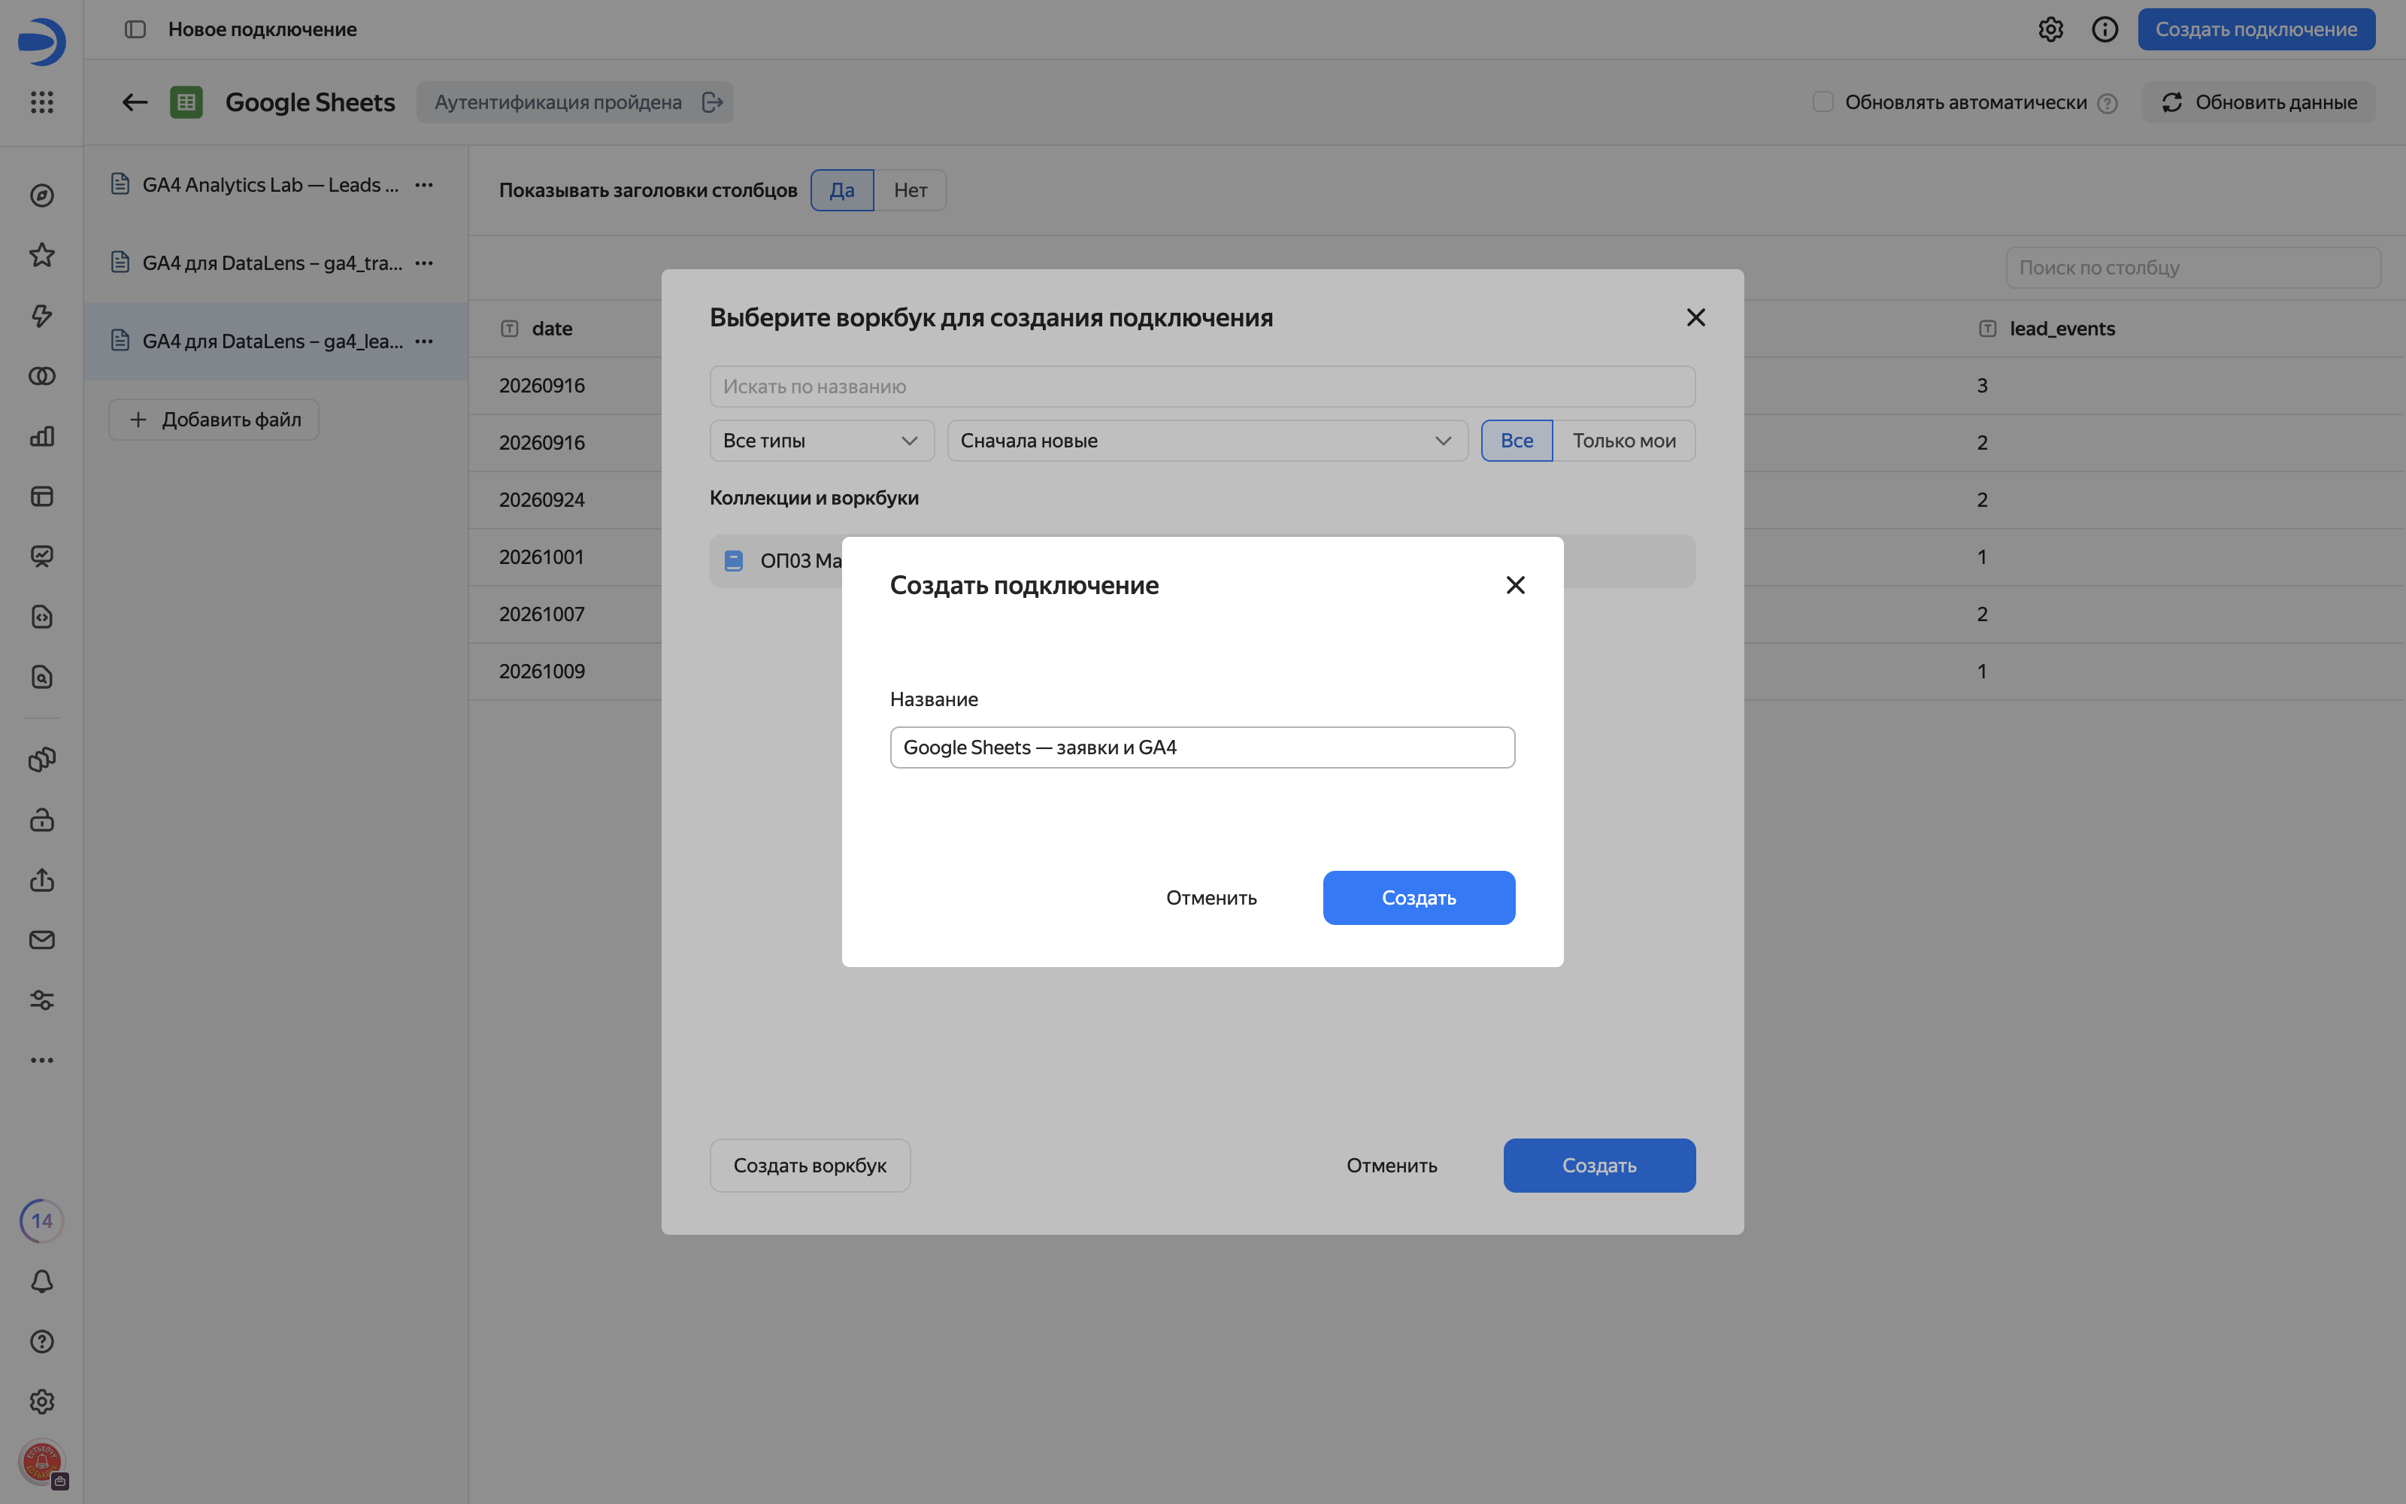Enable the Обновлять автоматически checkbox
Viewport: 2406px width, 1504px height.
tap(1823, 102)
